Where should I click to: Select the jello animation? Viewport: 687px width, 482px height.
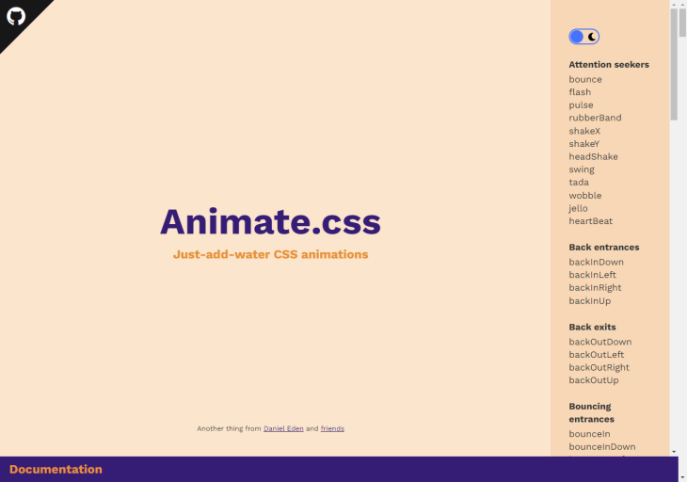pos(578,208)
